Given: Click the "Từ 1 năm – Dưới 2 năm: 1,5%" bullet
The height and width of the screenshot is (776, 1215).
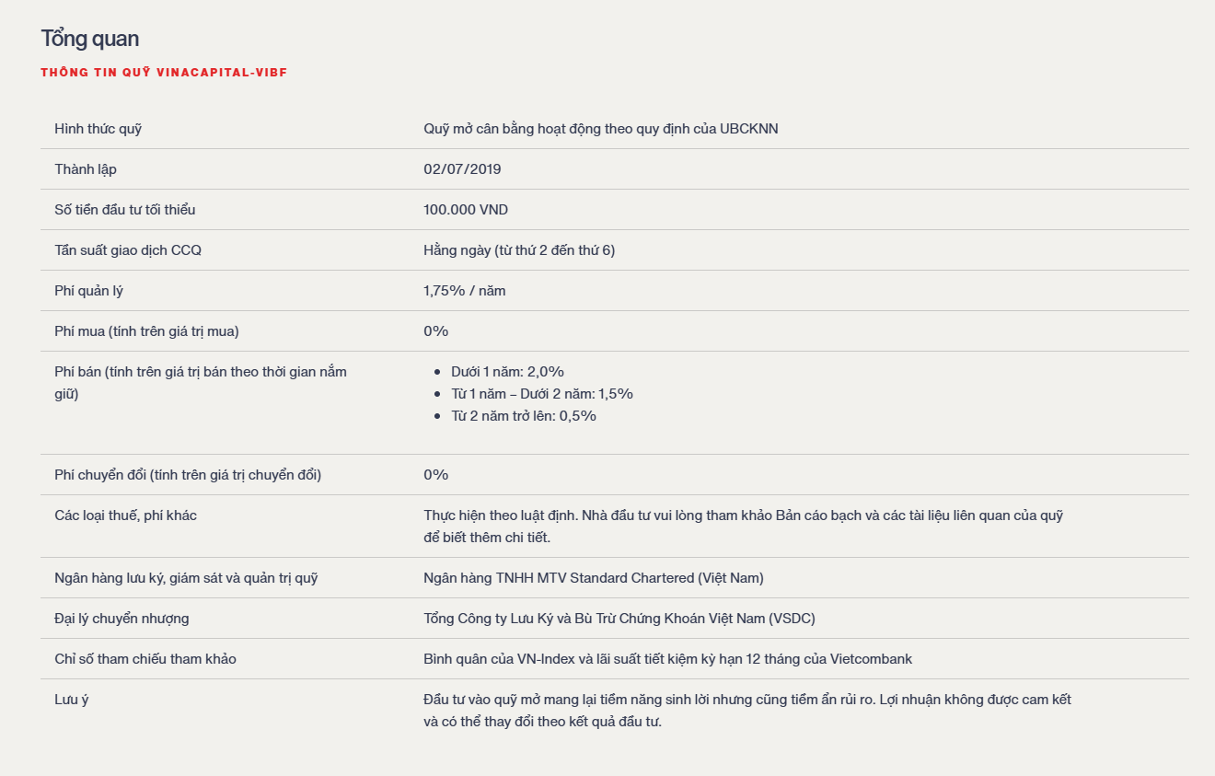Looking at the screenshot, I should coord(541,394).
